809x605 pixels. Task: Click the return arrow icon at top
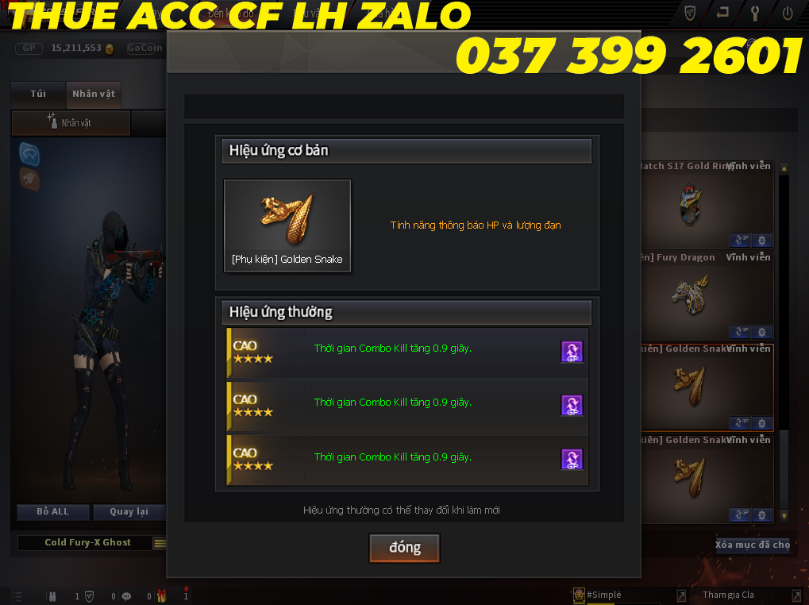722,13
